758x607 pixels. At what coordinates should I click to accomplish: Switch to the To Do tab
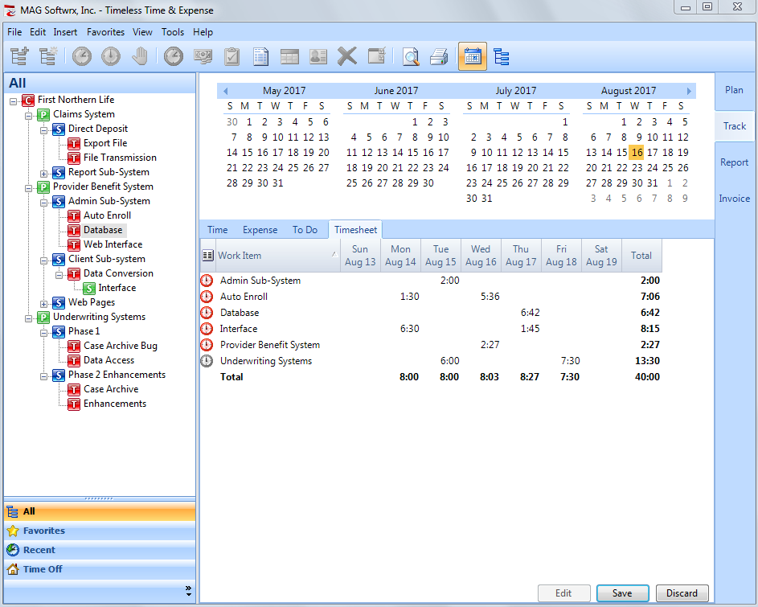point(305,230)
